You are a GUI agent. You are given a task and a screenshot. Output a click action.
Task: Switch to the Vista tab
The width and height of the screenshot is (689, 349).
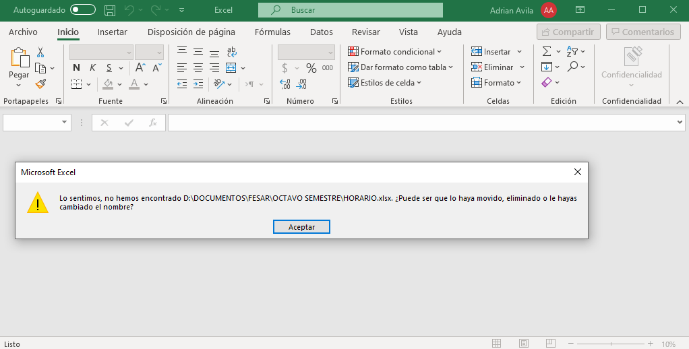(409, 32)
